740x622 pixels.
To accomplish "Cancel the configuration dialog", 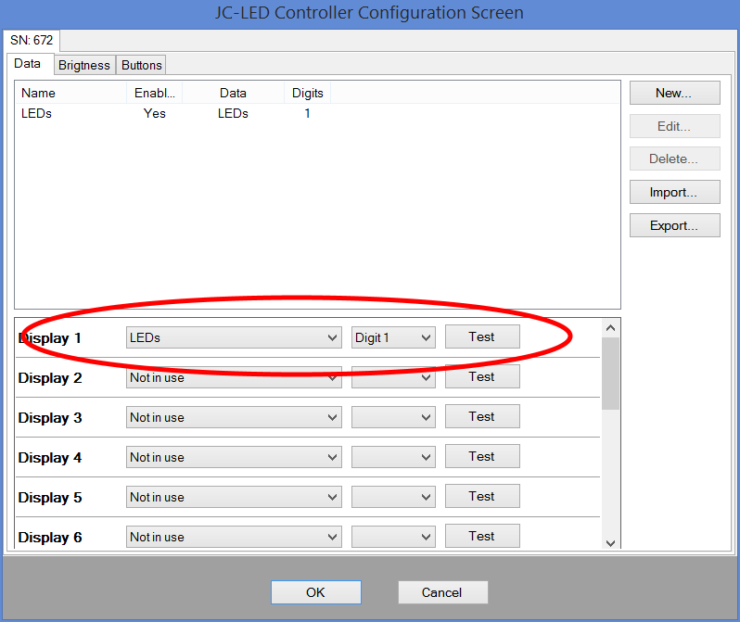I will pos(442,592).
